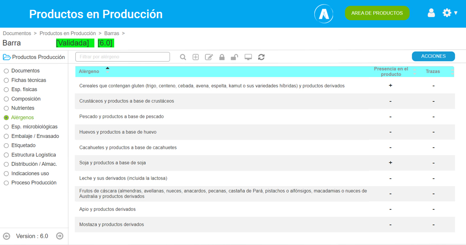This screenshot has height=245, width=466.
Task: Click the Frutos de cáscara row
Action: 265,194
